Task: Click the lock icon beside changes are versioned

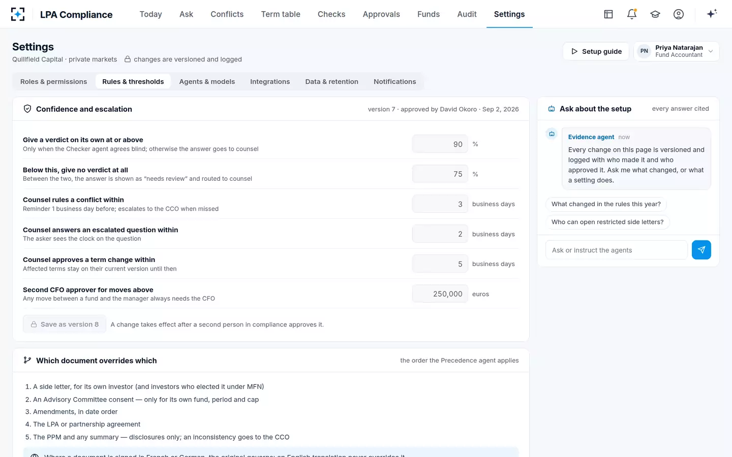Action: click(128, 59)
